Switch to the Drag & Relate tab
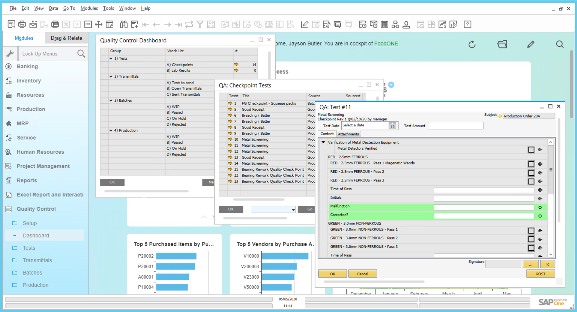This screenshot has width=577, height=312. tap(66, 38)
